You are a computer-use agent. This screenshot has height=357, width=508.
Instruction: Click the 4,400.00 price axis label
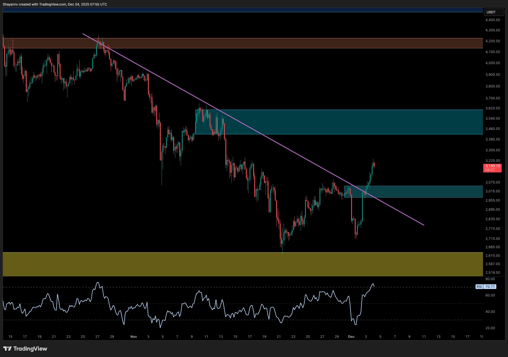click(492, 20)
